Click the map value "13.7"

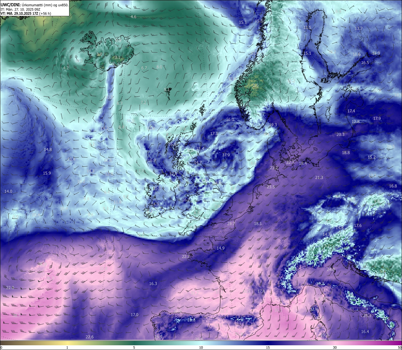359,29
